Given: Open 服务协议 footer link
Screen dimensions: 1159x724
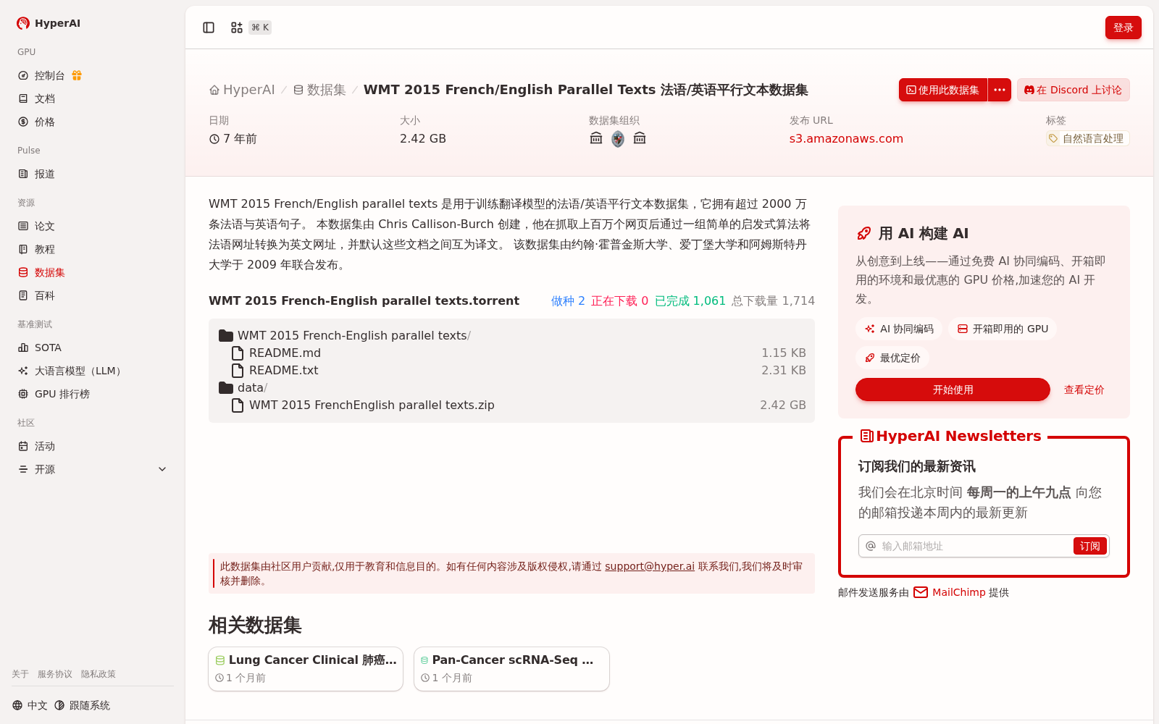Looking at the screenshot, I should [55, 674].
